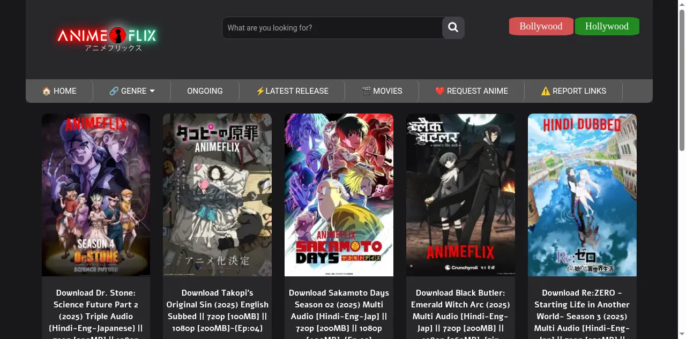This screenshot has height=339, width=686.
Task: Click the AnimeFlix logo
Action: pos(107,38)
